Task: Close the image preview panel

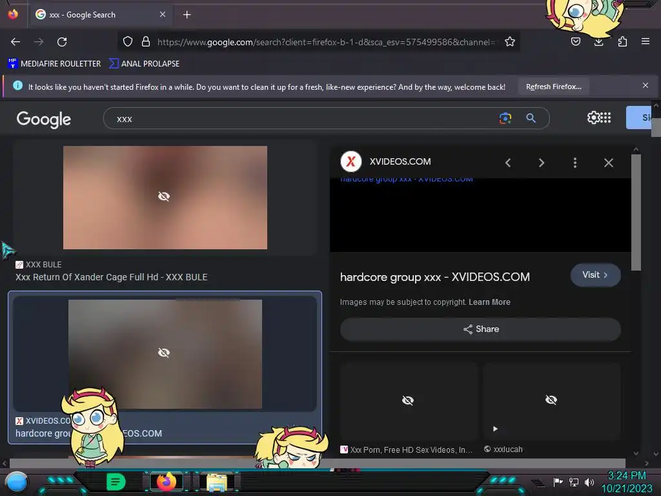Action: (x=608, y=163)
